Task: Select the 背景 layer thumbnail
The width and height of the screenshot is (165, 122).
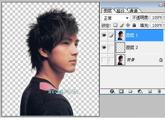Action: pos(120,60)
